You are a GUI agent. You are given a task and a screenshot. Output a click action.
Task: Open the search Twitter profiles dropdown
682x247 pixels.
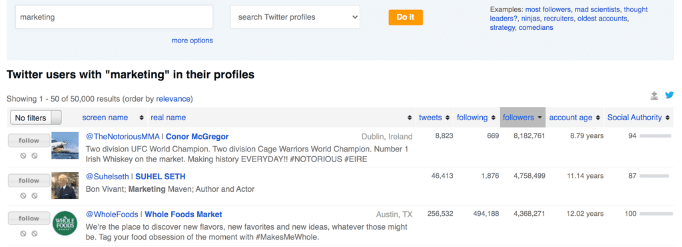[295, 17]
